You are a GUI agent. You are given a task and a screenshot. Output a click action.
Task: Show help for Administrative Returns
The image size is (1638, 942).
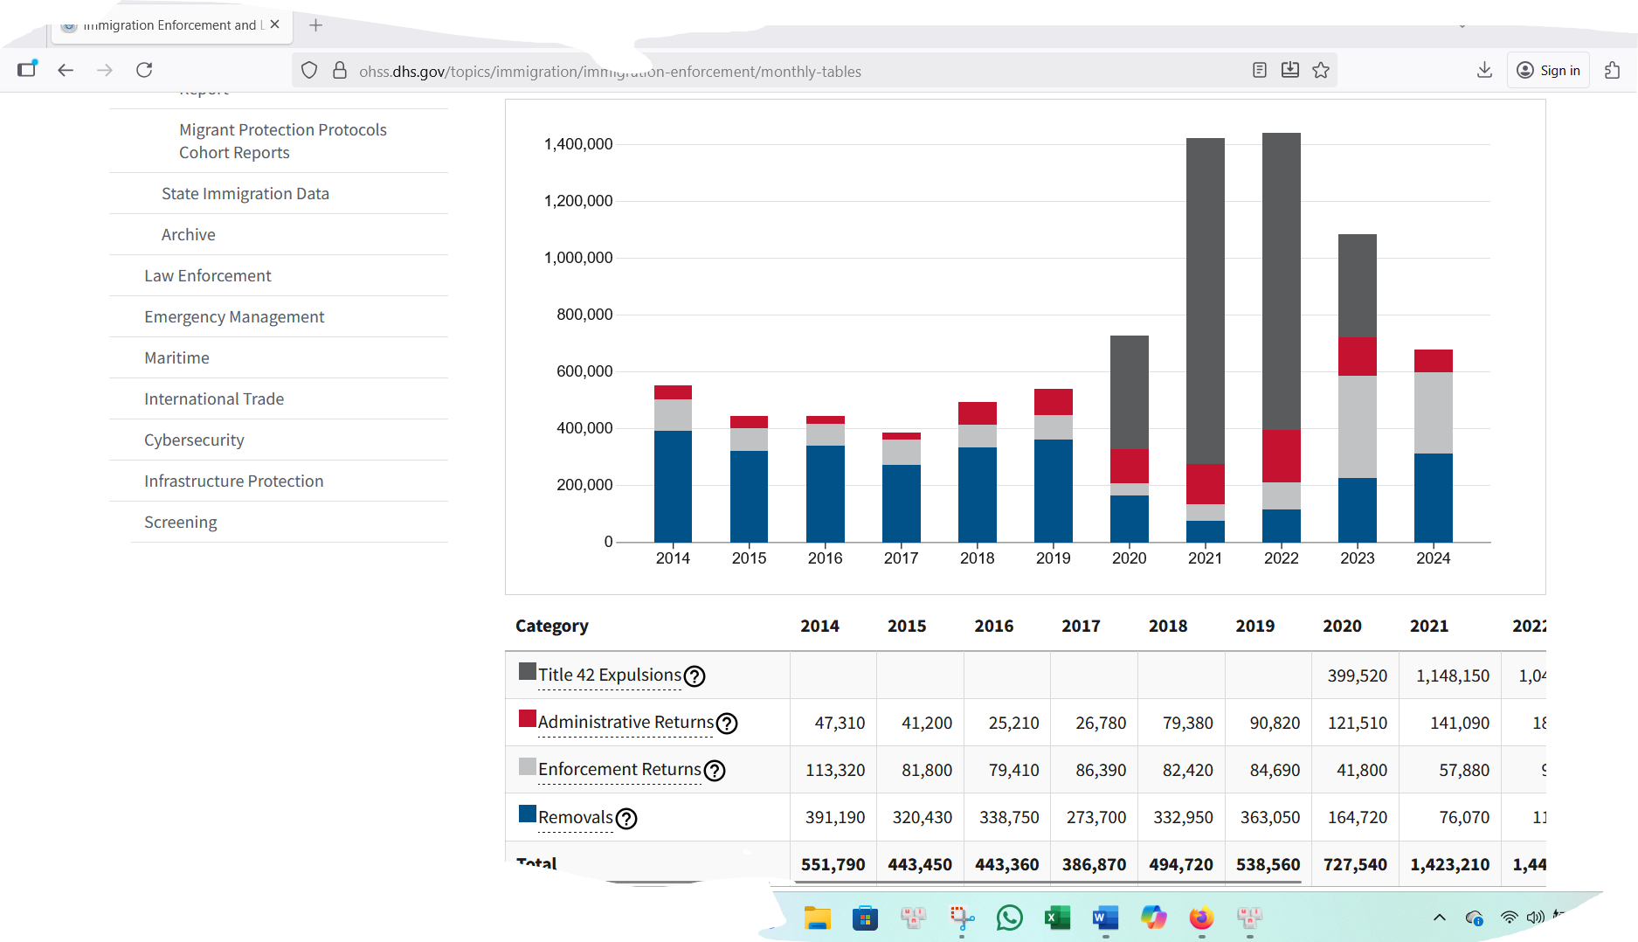click(727, 724)
